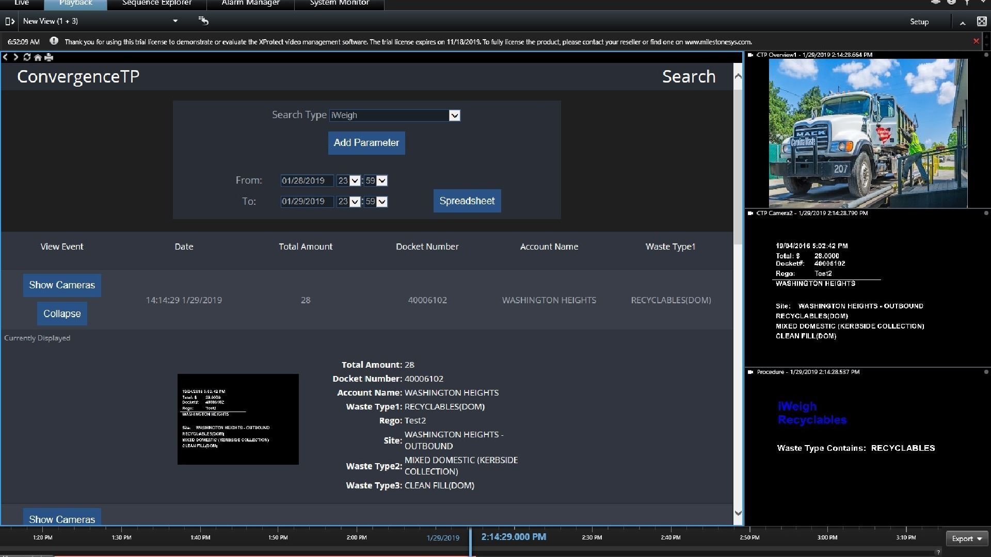Click the scroll up arrow of the browser panel

click(x=738, y=76)
